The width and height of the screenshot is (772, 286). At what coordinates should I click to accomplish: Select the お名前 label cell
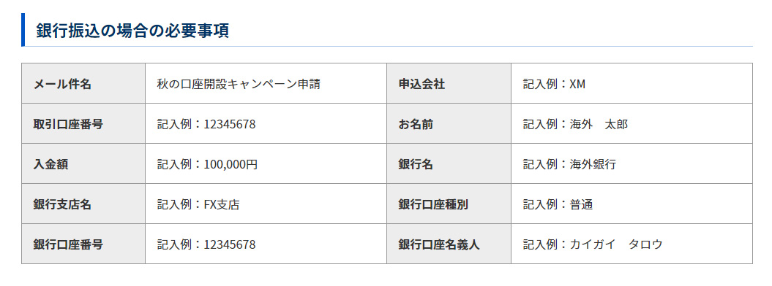point(449,123)
